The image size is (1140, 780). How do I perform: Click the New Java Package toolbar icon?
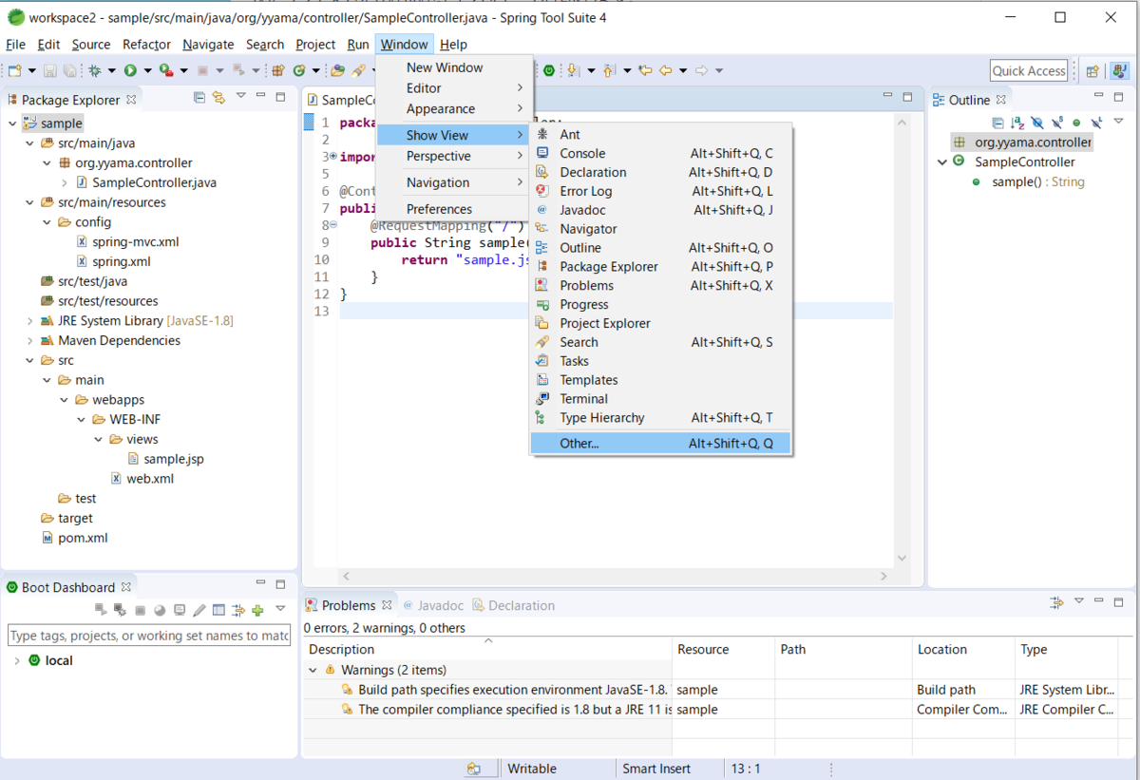[x=278, y=70]
